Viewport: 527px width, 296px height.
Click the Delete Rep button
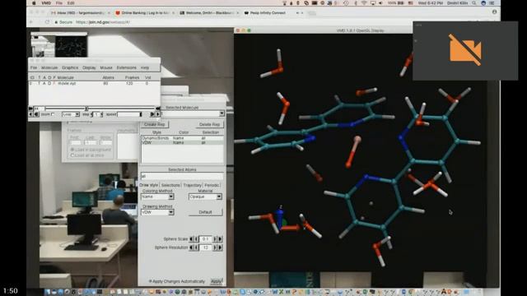click(209, 124)
